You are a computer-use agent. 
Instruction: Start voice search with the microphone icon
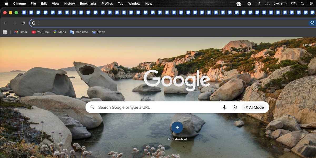(225, 107)
